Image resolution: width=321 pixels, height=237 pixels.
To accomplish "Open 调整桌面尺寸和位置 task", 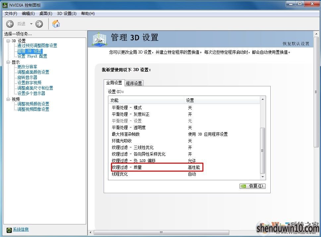I will point(35,88).
